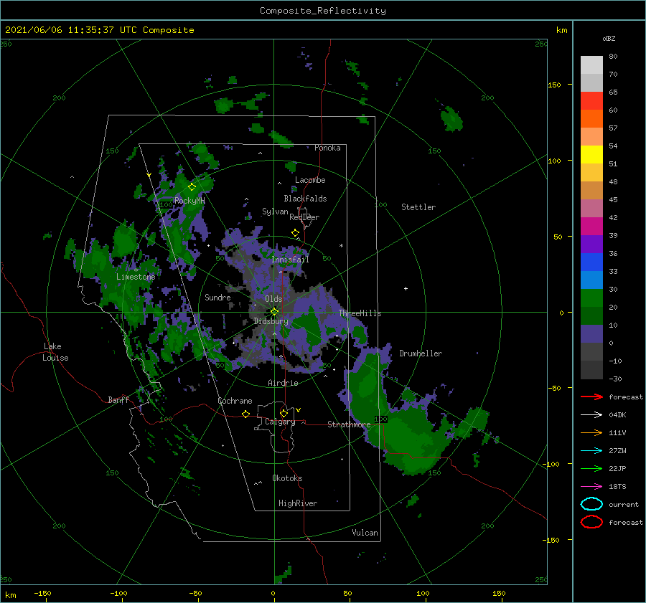This screenshot has width=646, height=603.
Task: Click the Composite_Reflectivity title text
Action: (x=323, y=11)
